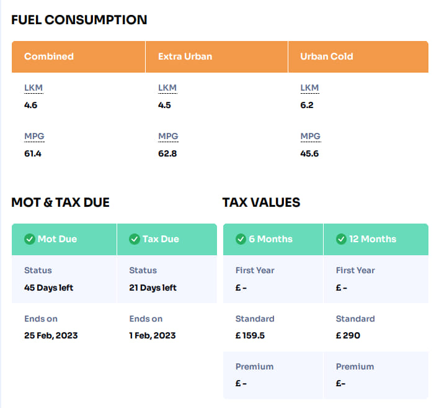Click the £ 290 twelve-month standard tax value
The width and height of the screenshot is (439, 408).
[348, 335]
